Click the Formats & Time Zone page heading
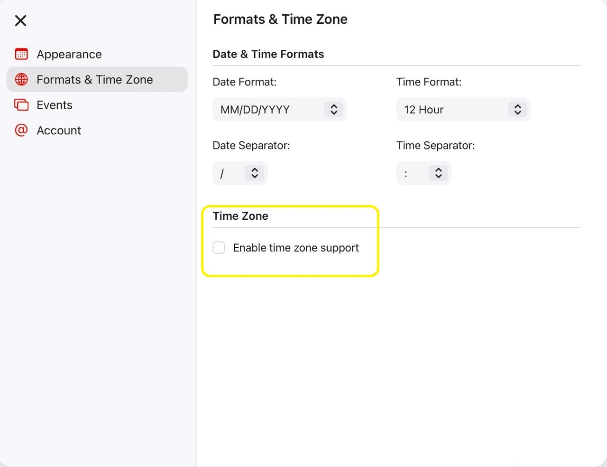Image resolution: width=607 pixels, height=467 pixels. (x=280, y=19)
